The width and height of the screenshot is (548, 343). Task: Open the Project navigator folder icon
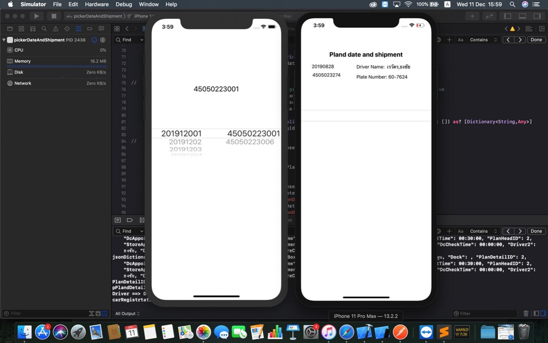[x=10, y=29]
